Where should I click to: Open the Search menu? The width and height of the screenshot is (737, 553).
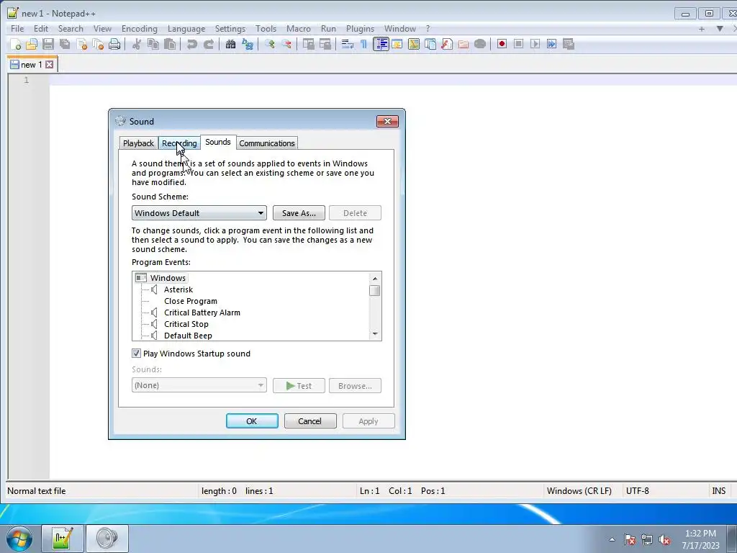pos(71,29)
